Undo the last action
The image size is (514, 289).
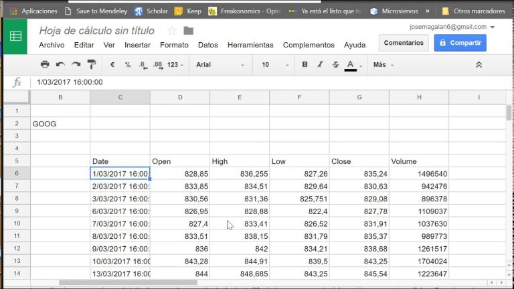click(60, 64)
